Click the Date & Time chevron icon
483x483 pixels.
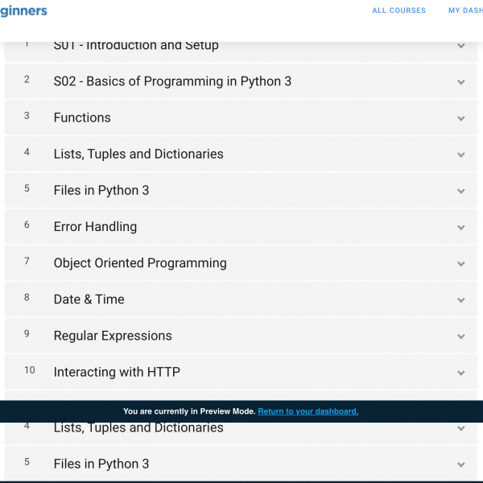click(x=460, y=300)
